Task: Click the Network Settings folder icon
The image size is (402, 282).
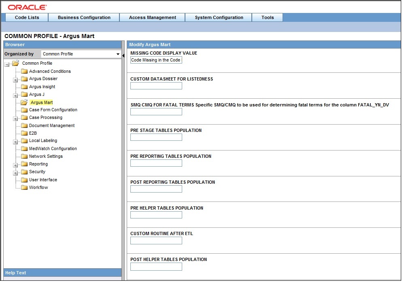Action: pyautogui.click(x=24, y=156)
